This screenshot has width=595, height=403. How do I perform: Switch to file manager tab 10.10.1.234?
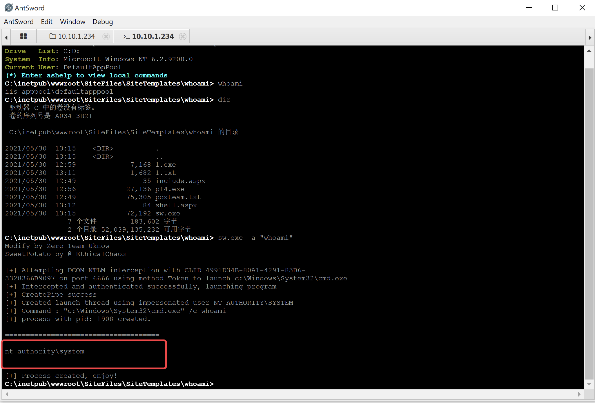tap(76, 36)
